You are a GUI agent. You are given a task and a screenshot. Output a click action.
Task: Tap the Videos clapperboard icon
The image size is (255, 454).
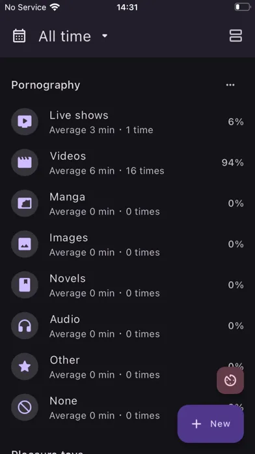click(x=25, y=162)
